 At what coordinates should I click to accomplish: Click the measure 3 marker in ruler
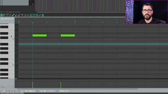(75, 22)
